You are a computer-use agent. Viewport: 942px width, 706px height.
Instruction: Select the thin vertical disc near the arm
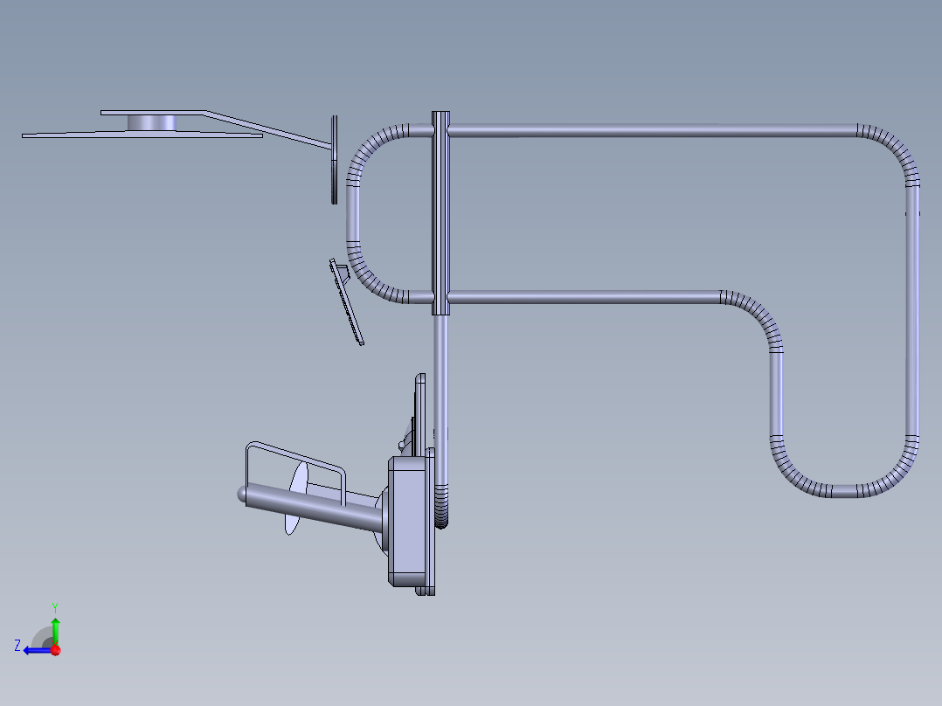tap(334, 160)
